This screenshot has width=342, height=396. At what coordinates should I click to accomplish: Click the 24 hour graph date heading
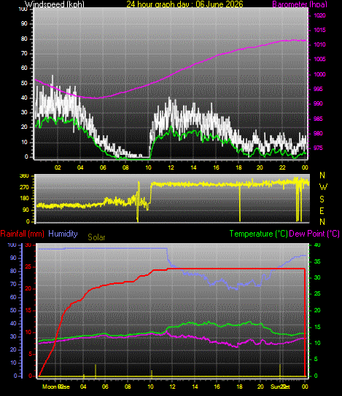[184, 4]
